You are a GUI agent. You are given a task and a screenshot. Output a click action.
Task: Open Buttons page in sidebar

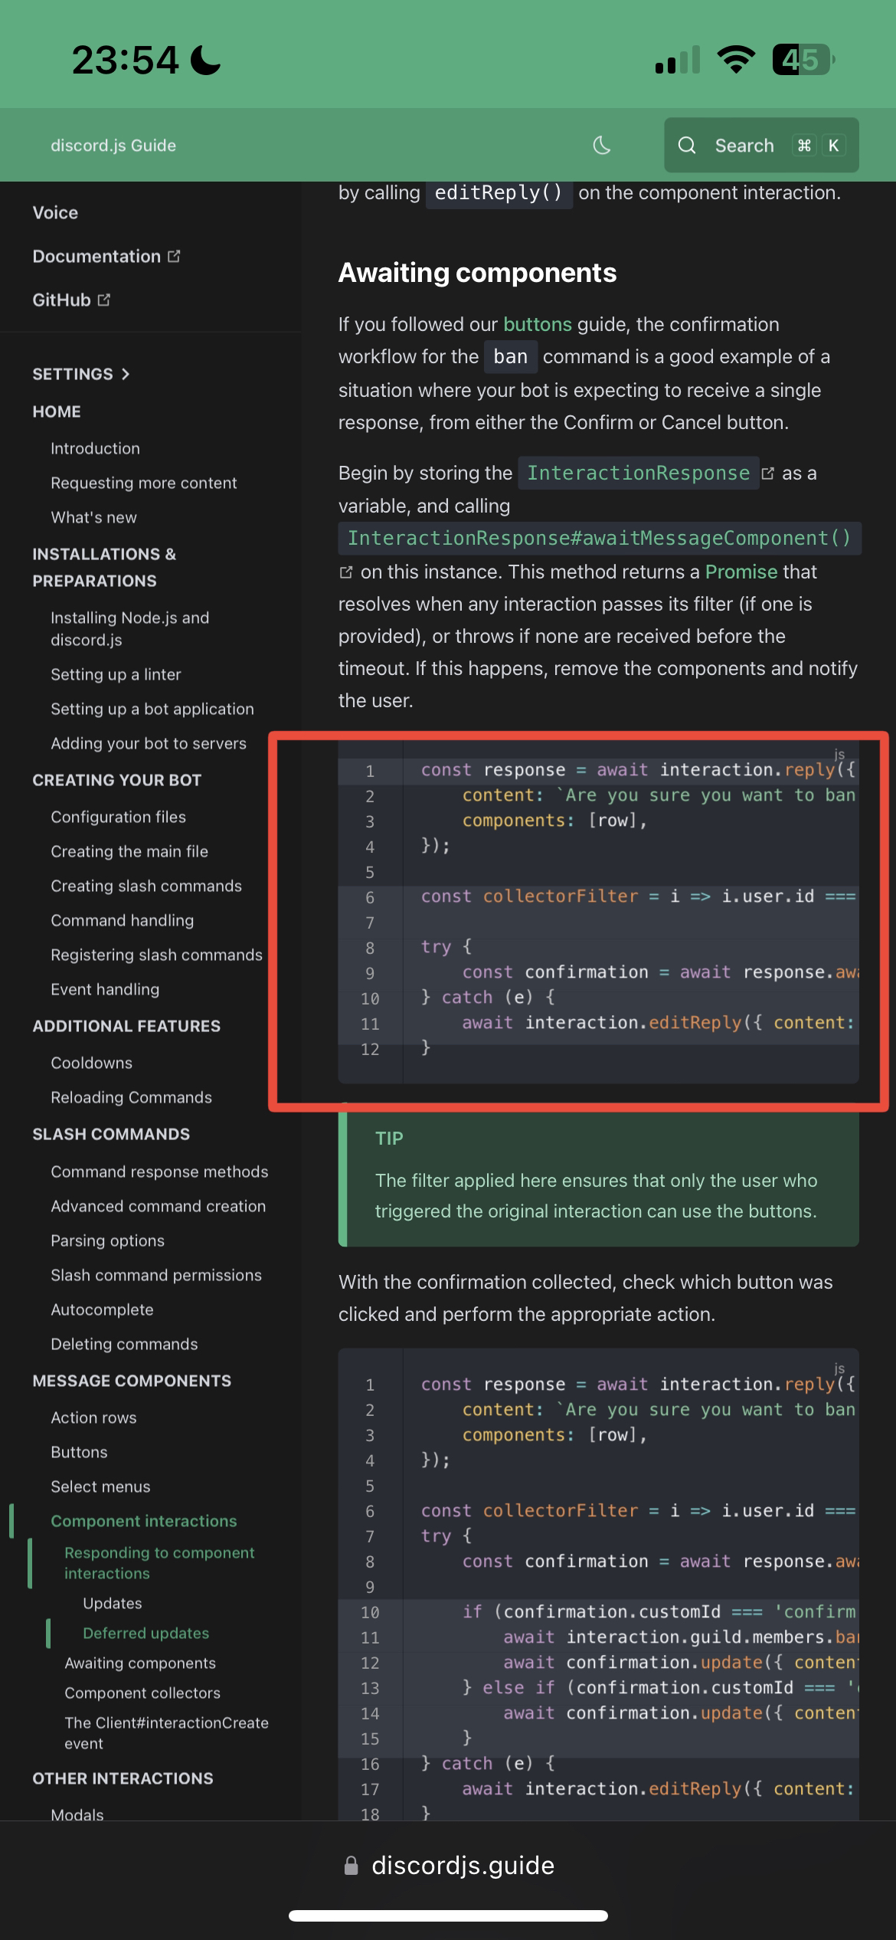(79, 1452)
